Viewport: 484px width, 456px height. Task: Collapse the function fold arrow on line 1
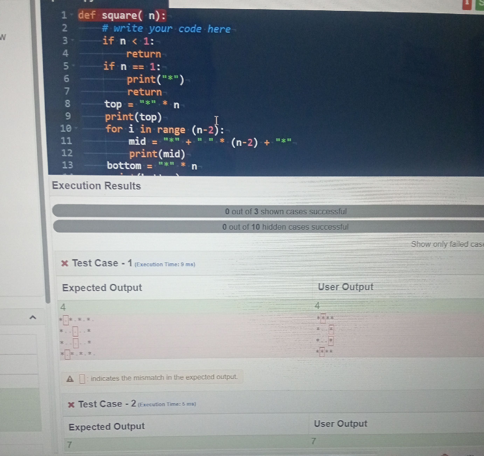click(x=71, y=15)
